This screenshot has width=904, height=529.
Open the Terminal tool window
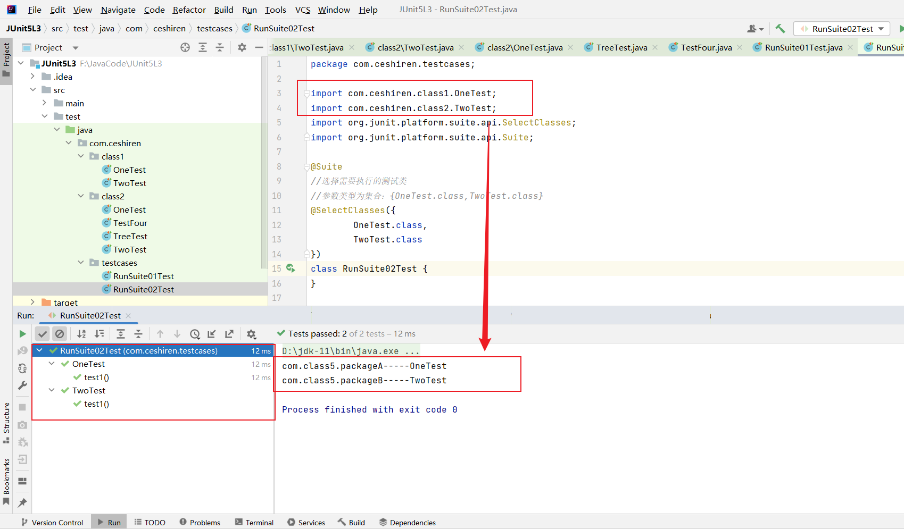(254, 523)
